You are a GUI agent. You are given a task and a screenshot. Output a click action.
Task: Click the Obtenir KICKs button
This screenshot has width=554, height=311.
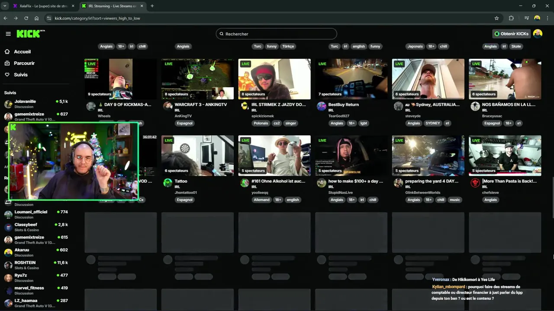point(511,34)
